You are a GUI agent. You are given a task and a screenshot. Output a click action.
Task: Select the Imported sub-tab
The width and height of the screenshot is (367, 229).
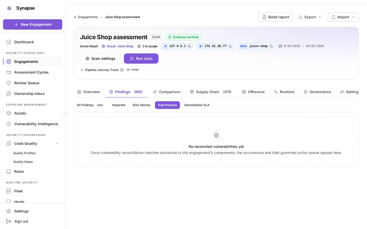point(119,105)
